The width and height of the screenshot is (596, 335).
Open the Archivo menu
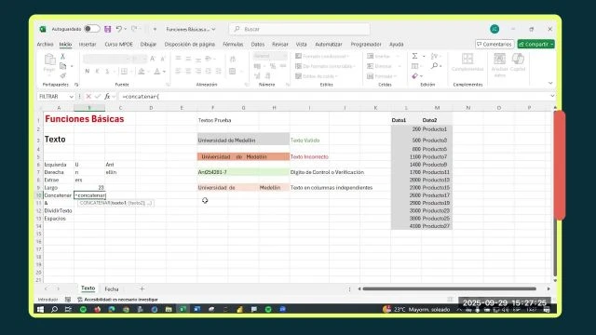[x=45, y=45]
